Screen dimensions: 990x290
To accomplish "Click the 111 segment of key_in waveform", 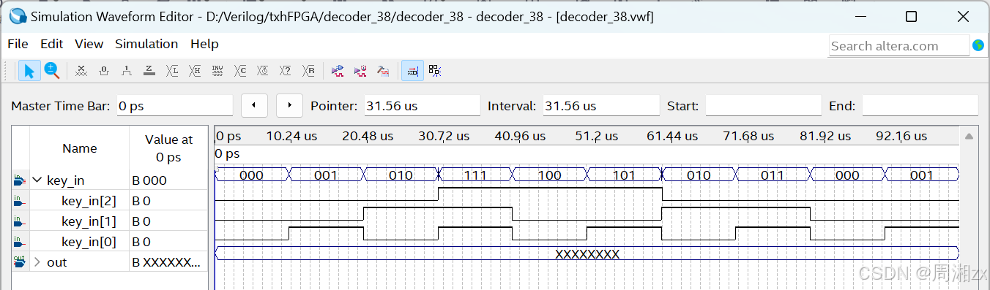I will tap(475, 175).
